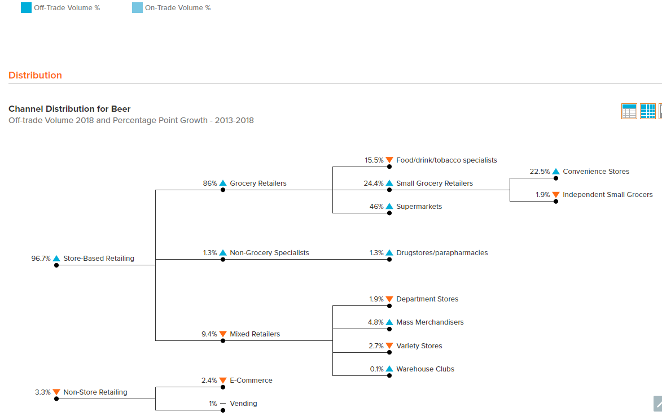Select the Department Stores node label
The height and width of the screenshot is (420, 662).
click(427, 299)
